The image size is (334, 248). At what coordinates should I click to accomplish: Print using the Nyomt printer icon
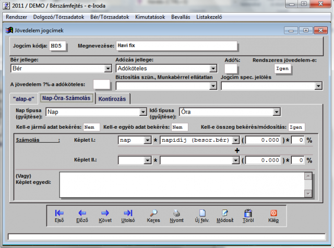pos(177,216)
